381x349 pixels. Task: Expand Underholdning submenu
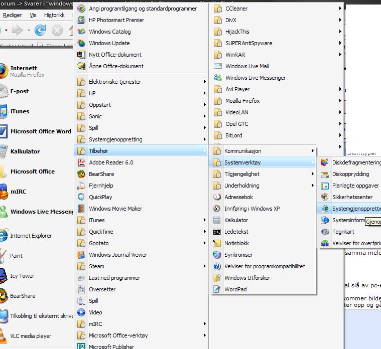(x=264, y=186)
